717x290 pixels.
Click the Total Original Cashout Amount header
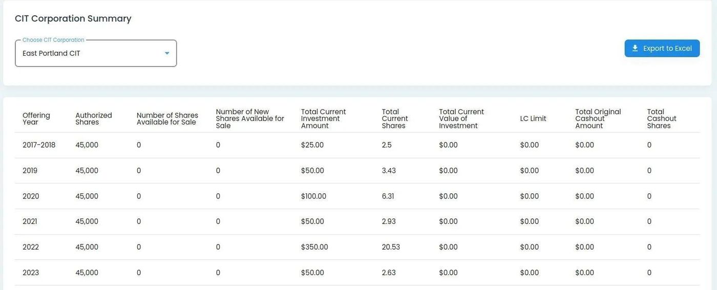[x=598, y=119]
